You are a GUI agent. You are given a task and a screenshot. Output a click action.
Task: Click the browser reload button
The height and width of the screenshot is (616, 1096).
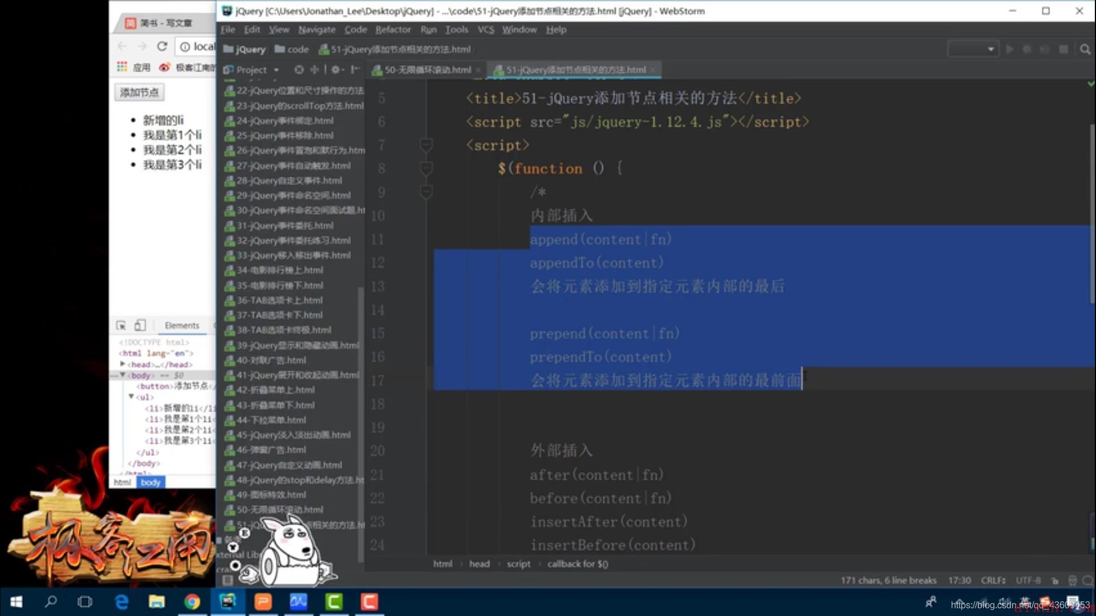pyautogui.click(x=162, y=46)
